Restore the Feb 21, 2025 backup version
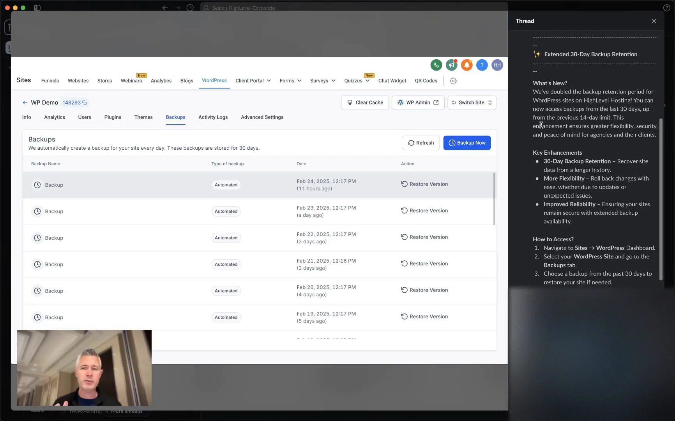675x421 pixels. click(424, 264)
